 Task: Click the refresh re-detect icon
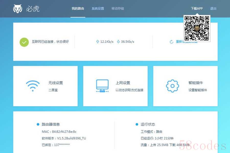click(x=171, y=42)
